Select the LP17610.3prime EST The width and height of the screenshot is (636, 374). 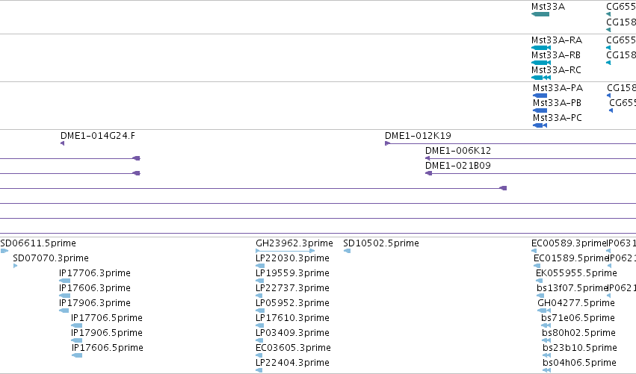[x=259, y=325]
